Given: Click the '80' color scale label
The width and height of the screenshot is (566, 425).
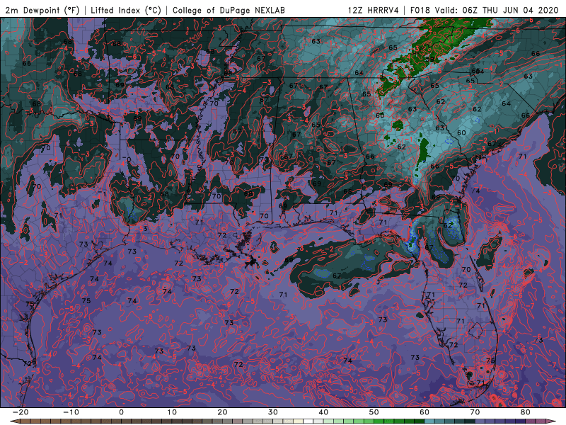Looking at the screenshot, I should click(x=526, y=412).
